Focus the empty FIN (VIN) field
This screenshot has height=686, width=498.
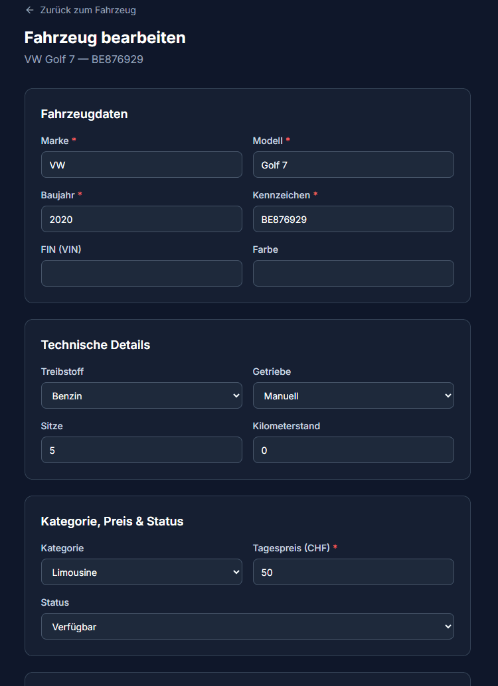[x=141, y=273]
